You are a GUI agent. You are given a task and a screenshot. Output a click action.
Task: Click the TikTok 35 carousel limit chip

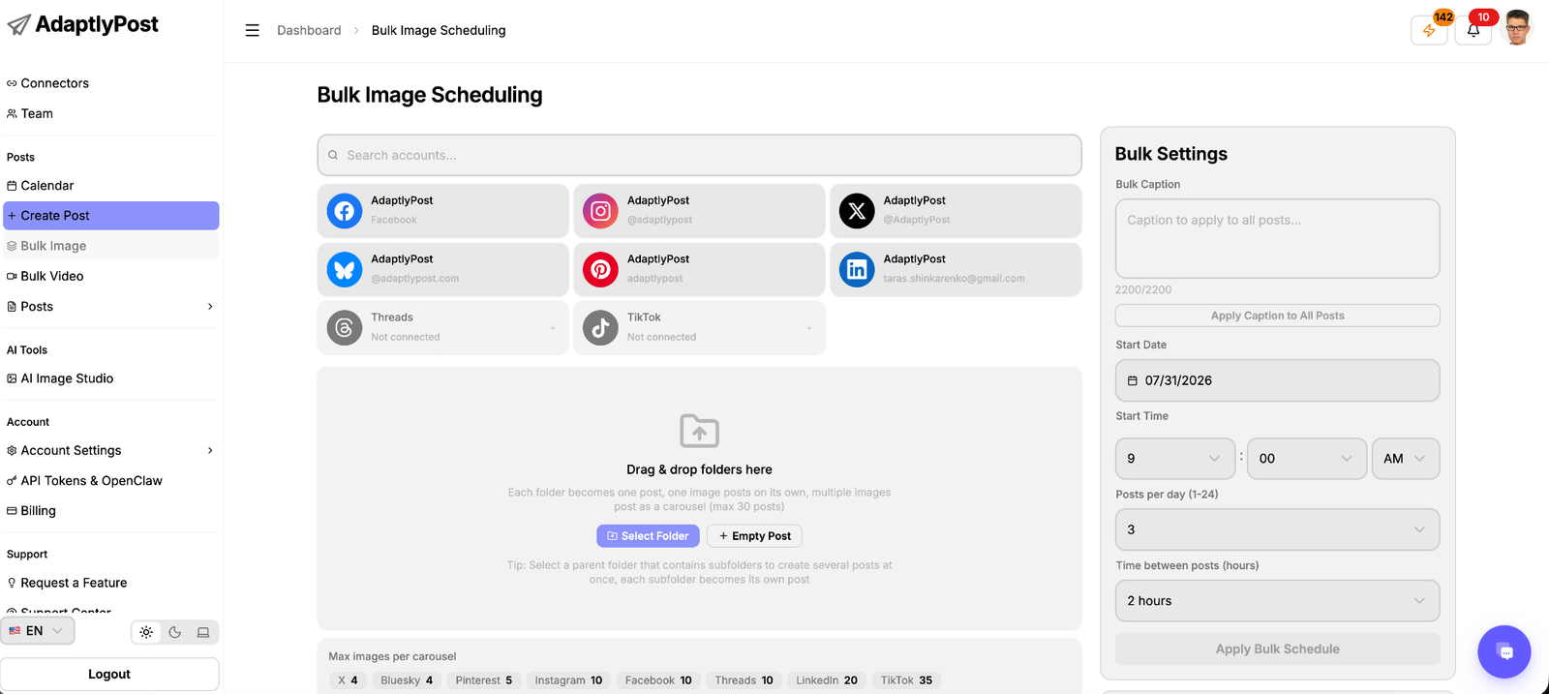pos(906,680)
